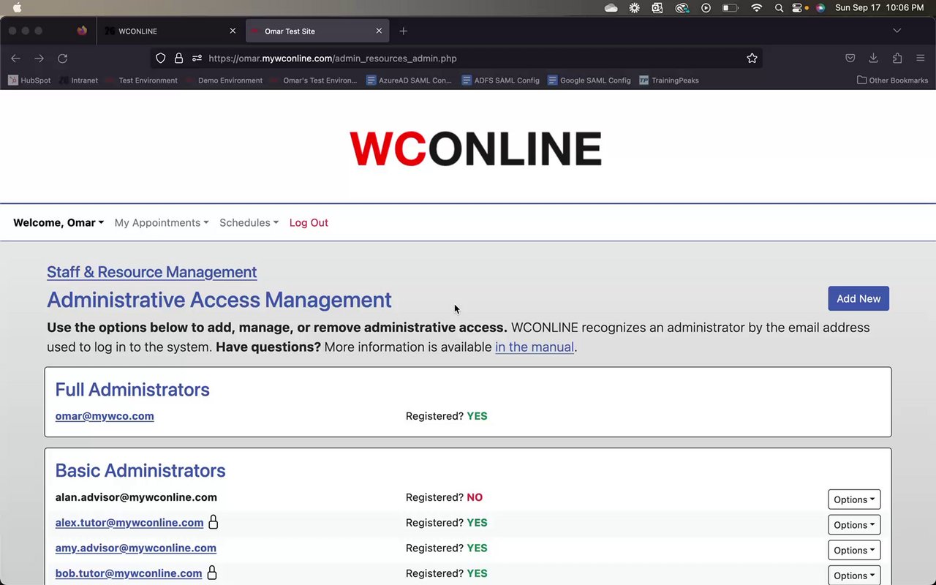Click the date and time in menu bar
This screenshot has width=936, height=585.
point(880,8)
